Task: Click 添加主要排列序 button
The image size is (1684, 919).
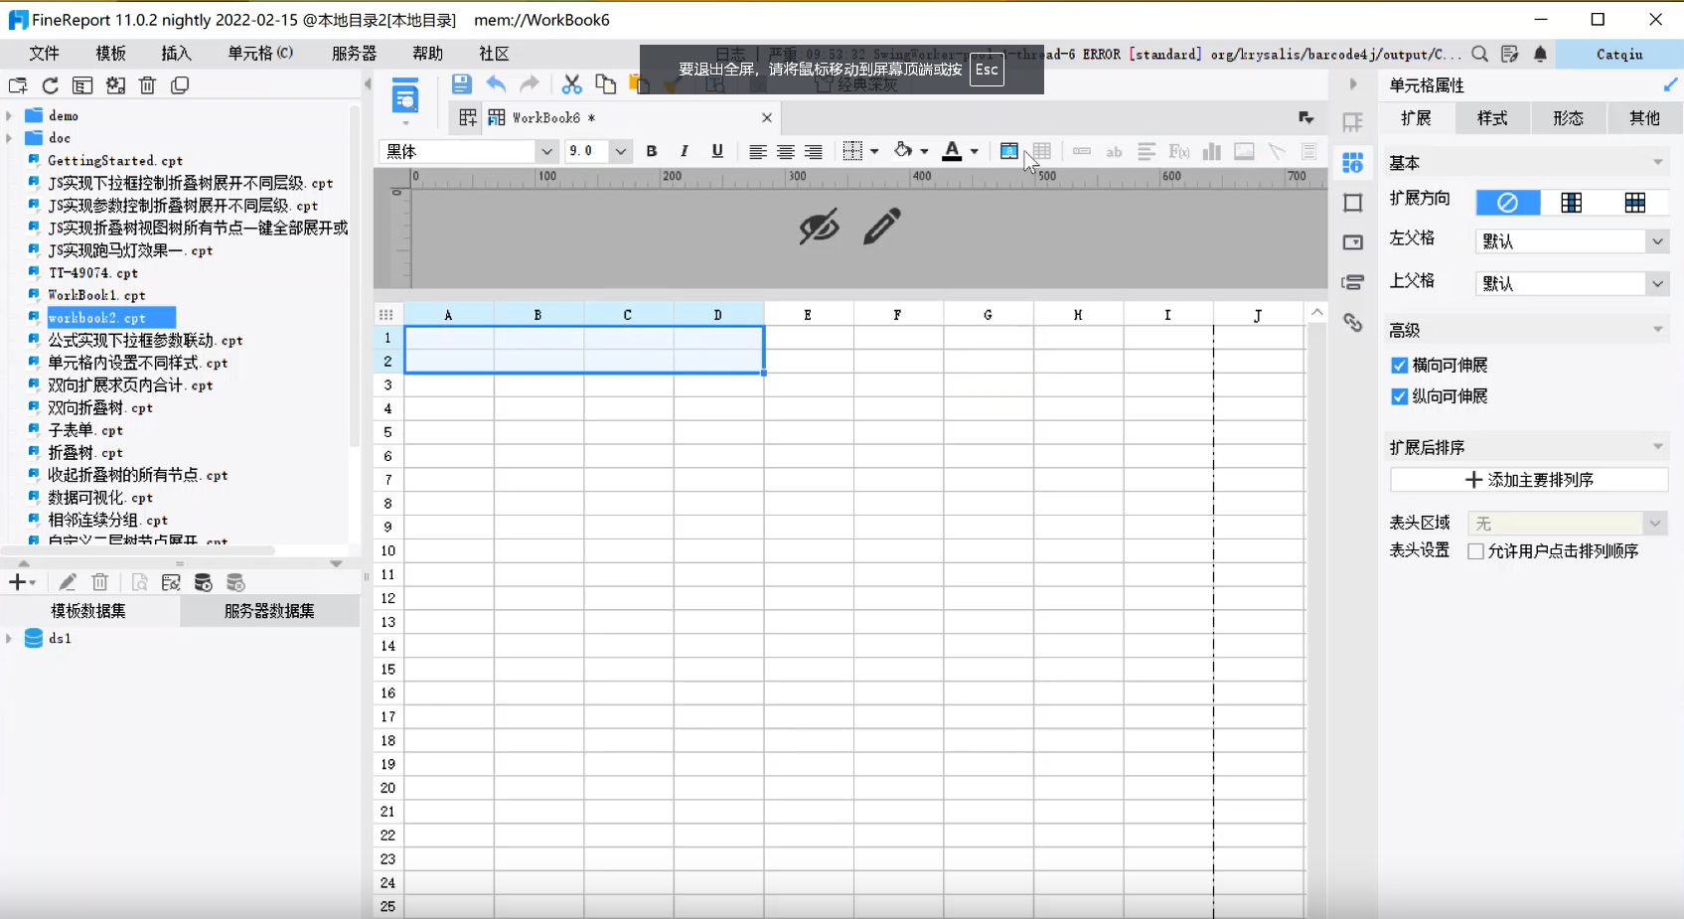Action: pos(1528,480)
